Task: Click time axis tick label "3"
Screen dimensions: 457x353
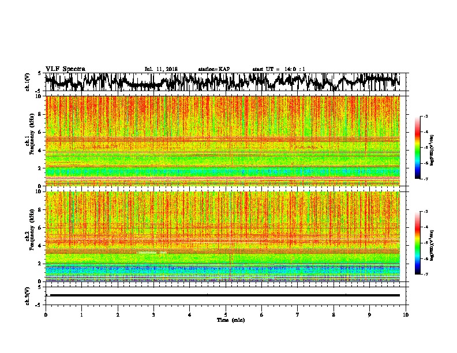Action: click(x=153, y=314)
